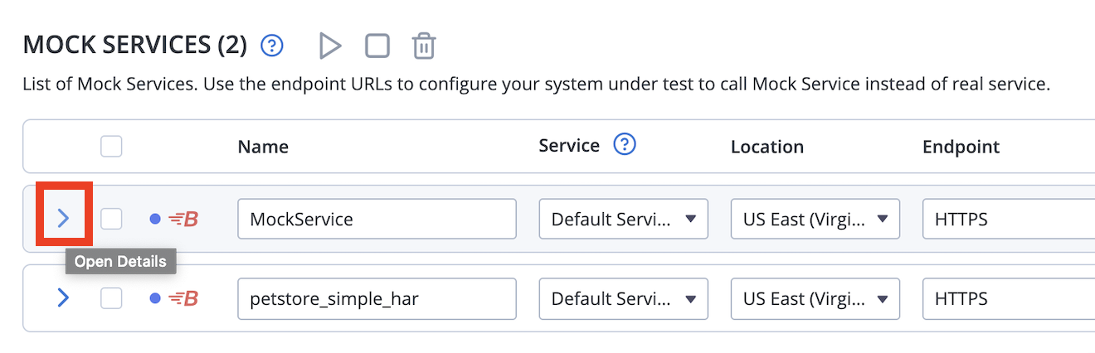1095x353 pixels.
Task: Click the help icon next to Service column
Action: point(625,145)
